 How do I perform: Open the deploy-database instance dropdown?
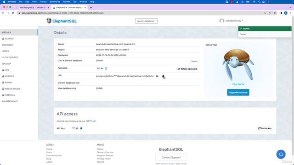click(x=146, y=21)
